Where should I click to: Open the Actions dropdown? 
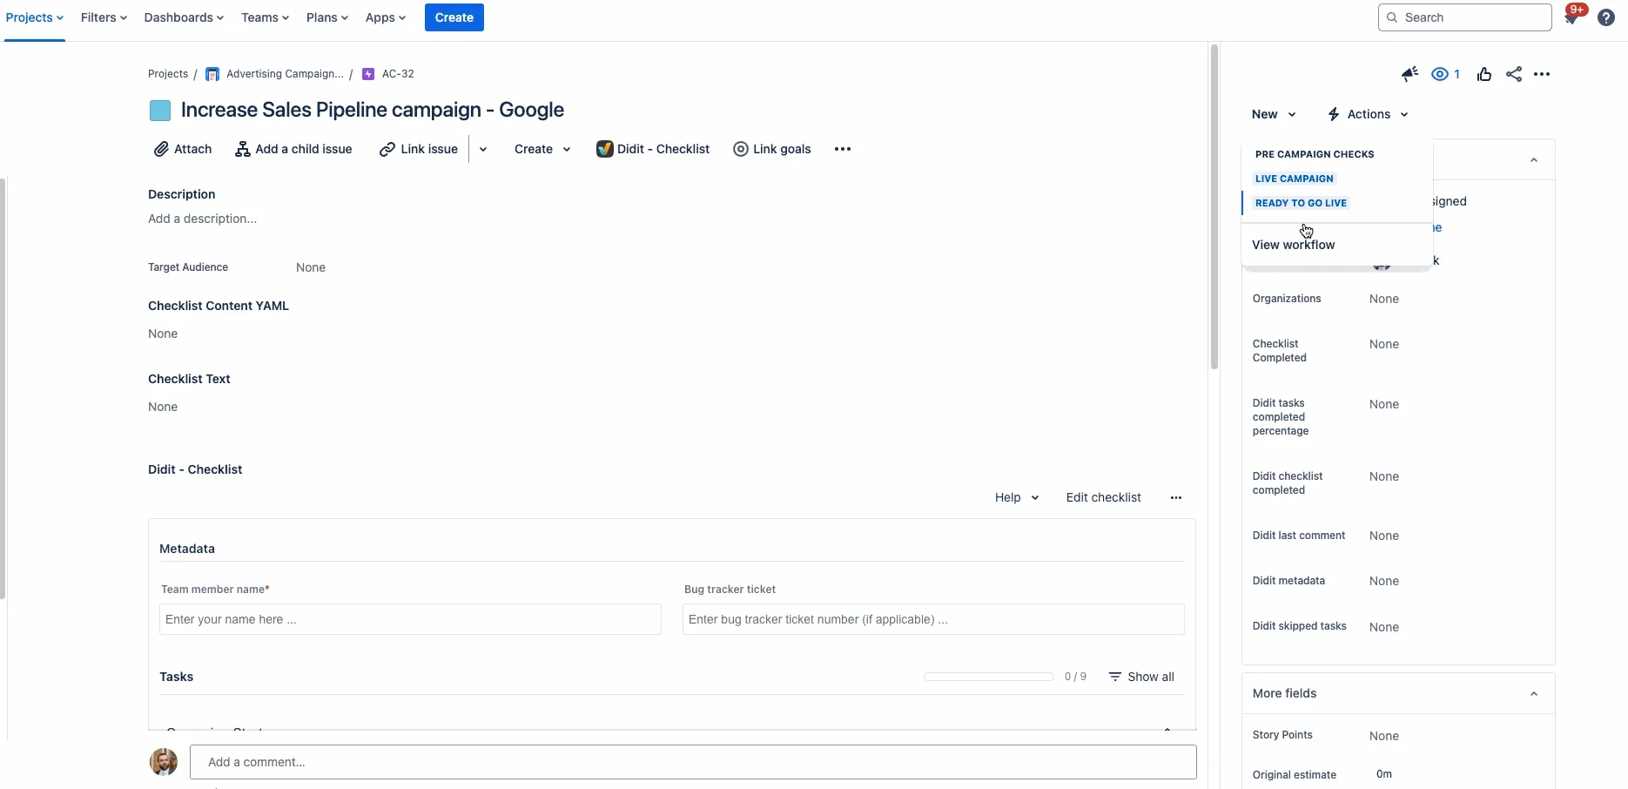(x=1368, y=114)
